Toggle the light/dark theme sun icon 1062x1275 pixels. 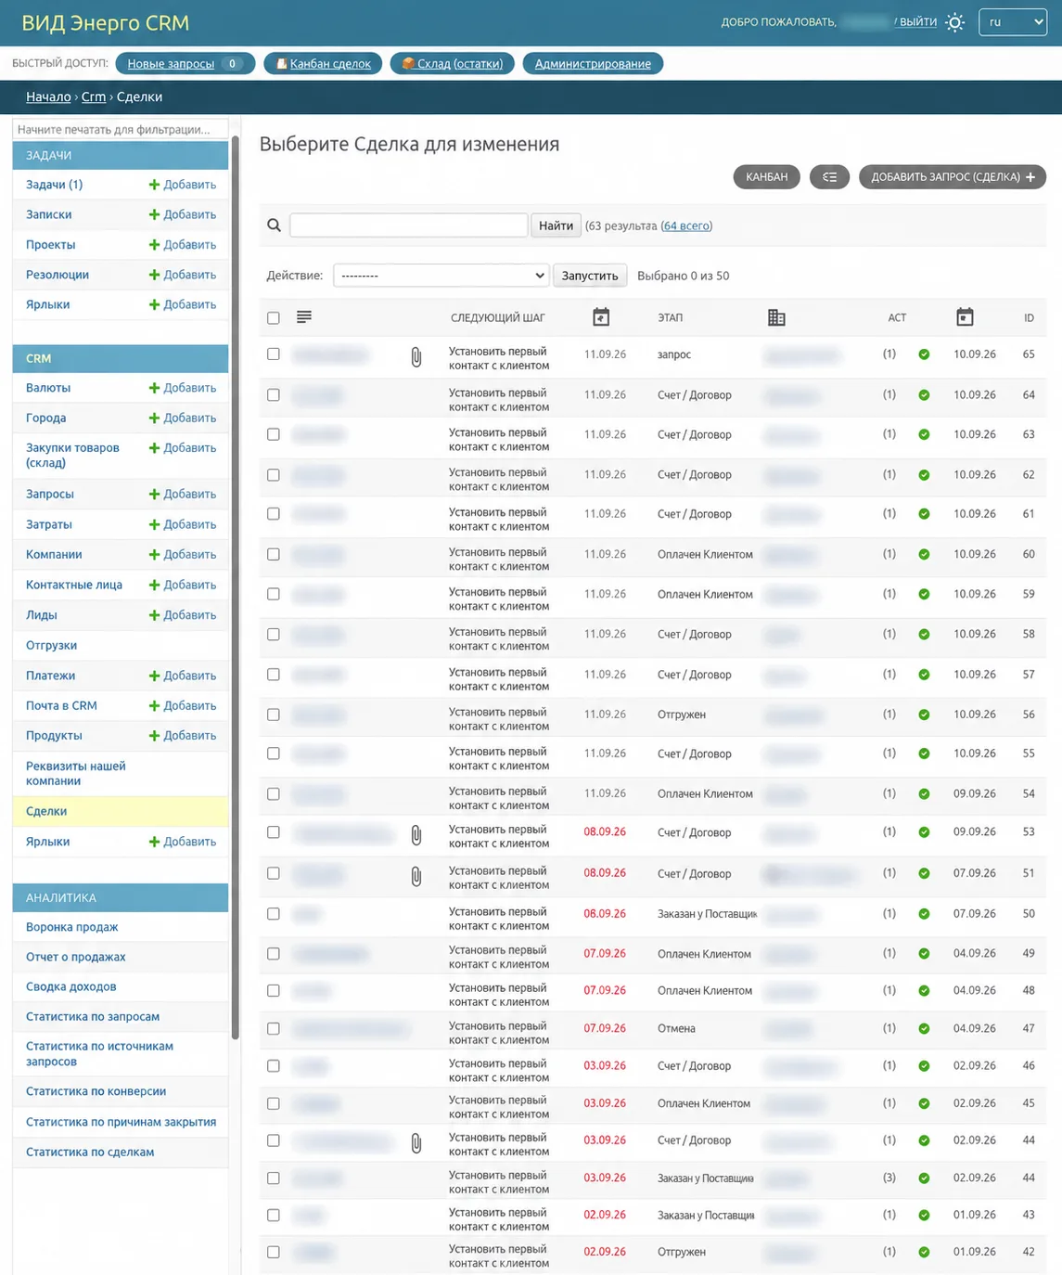click(x=954, y=22)
